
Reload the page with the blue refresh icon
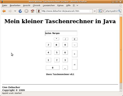20,11
